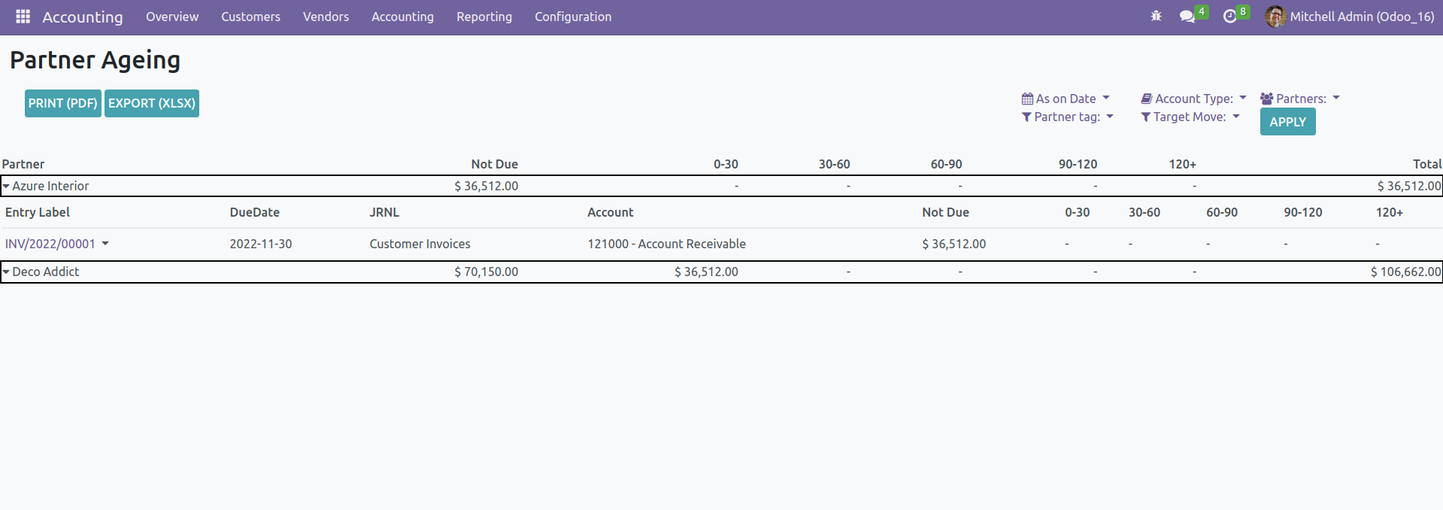
Task: Open INV/2022/00001 entry dropdown caret
Action: pyautogui.click(x=105, y=244)
